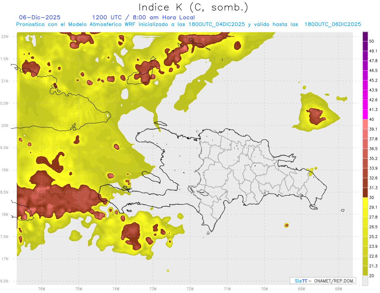Click the bright yellow band between 29.1 and 30

click(x=365, y=202)
